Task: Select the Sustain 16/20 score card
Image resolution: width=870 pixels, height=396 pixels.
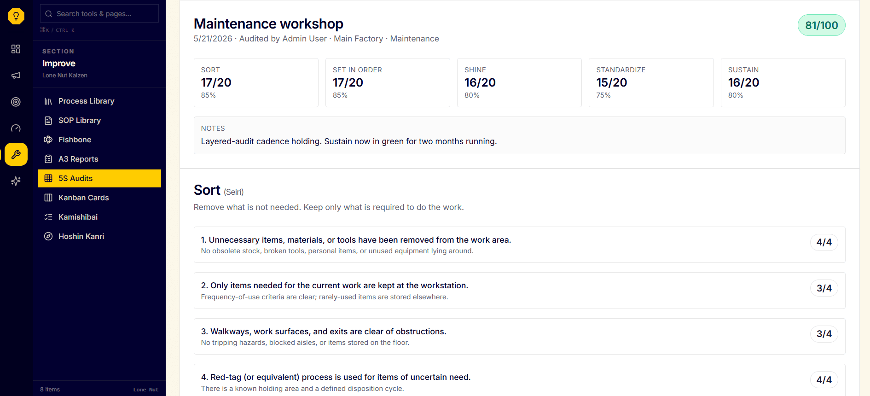Action: coord(783,83)
